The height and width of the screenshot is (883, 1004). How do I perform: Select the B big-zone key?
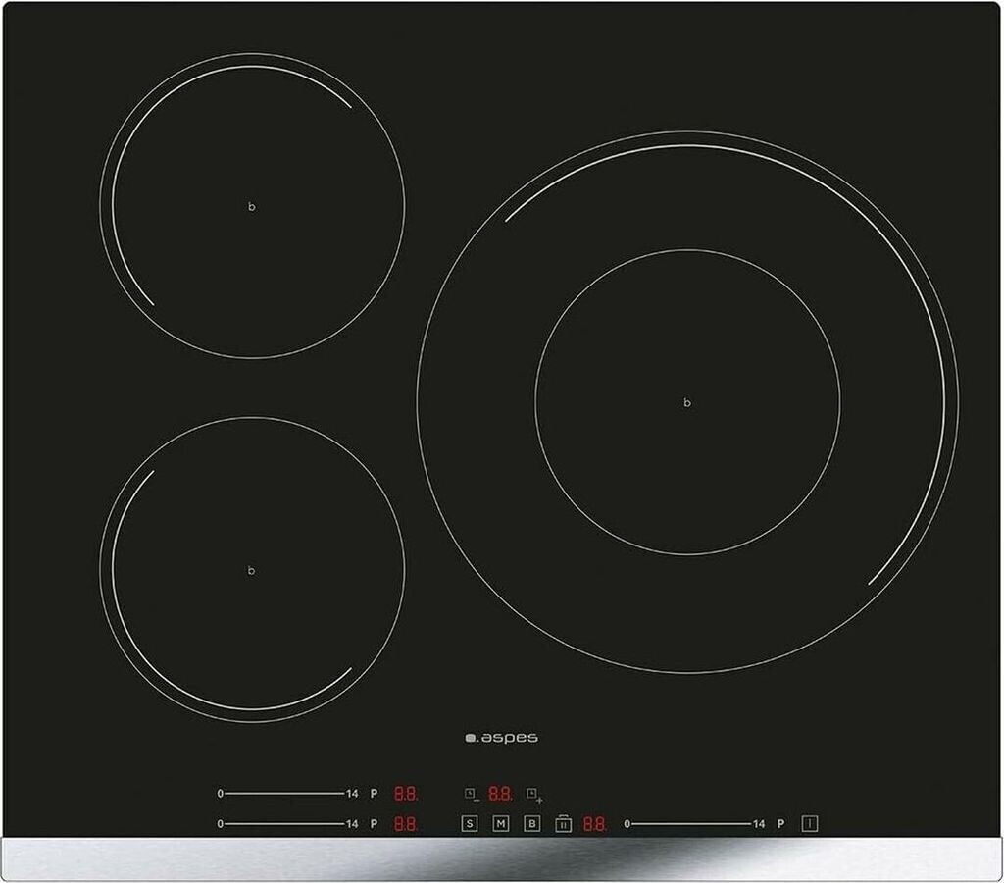point(530,822)
